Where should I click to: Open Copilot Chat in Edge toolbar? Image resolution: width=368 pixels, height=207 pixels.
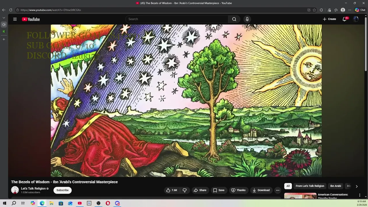360,10
